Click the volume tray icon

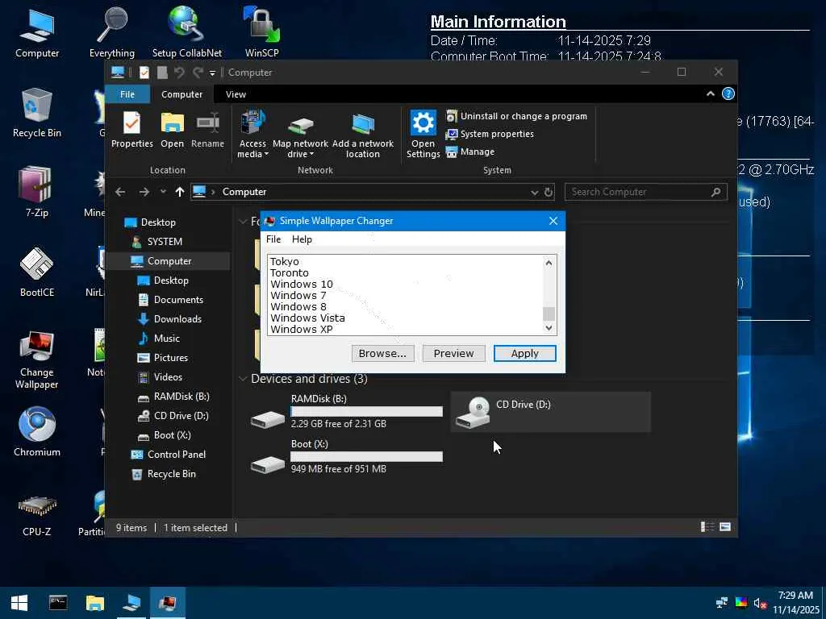tap(759, 603)
